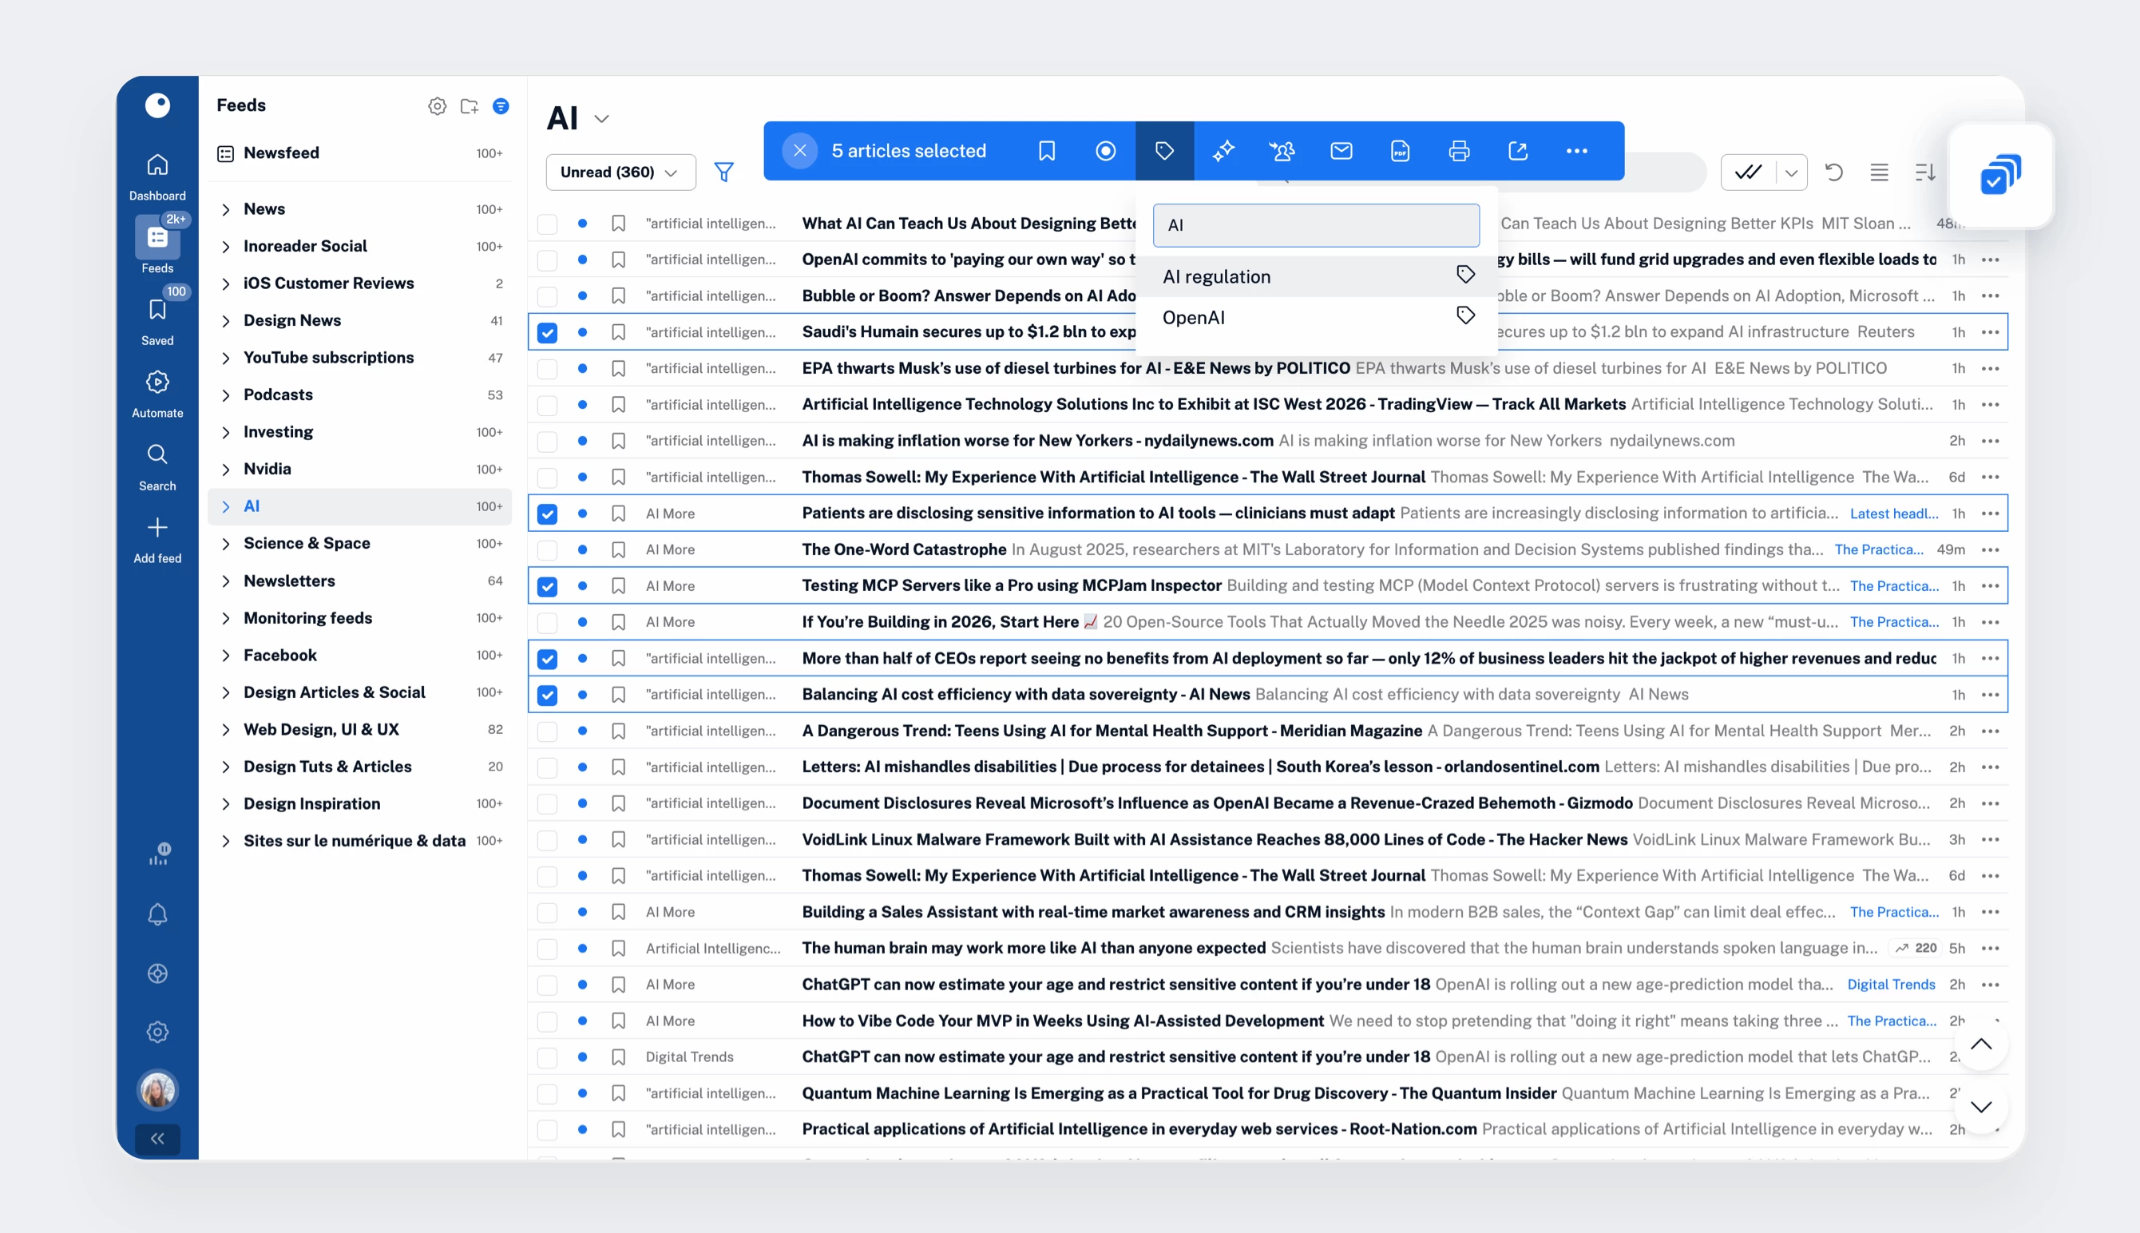
Task: Click the tag search input field
Action: pos(1315,225)
